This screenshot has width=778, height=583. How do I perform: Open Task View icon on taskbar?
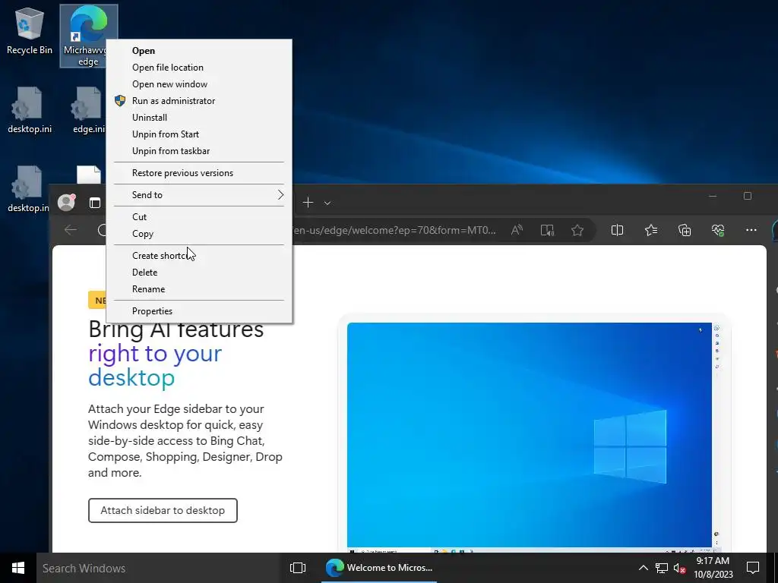click(x=298, y=568)
